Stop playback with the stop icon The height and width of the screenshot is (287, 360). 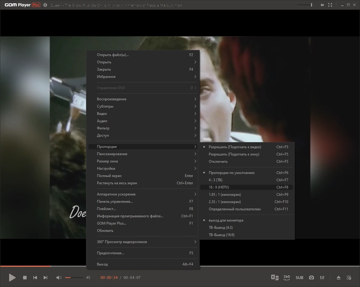[x=25, y=278]
